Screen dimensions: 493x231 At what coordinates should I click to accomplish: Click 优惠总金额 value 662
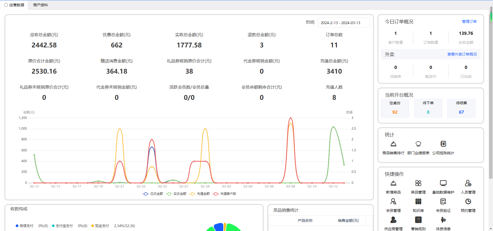(116, 45)
